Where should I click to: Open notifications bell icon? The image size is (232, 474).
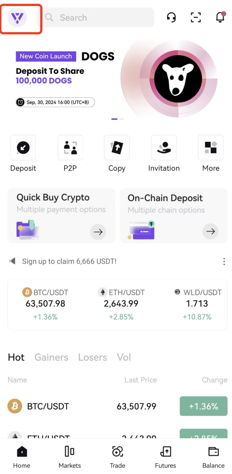pyautogui.click(x=220, y=17)
